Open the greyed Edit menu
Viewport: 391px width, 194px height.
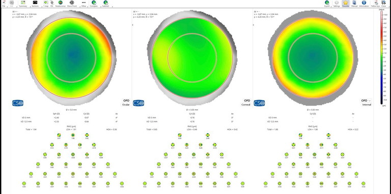click(x=11, y=3)
